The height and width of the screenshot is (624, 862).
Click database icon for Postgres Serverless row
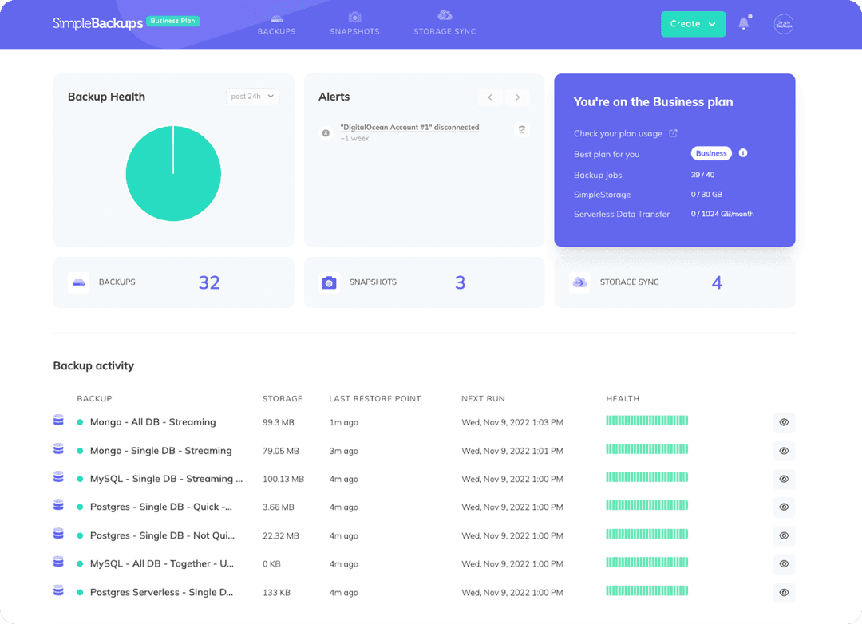[x=58, y=591]
